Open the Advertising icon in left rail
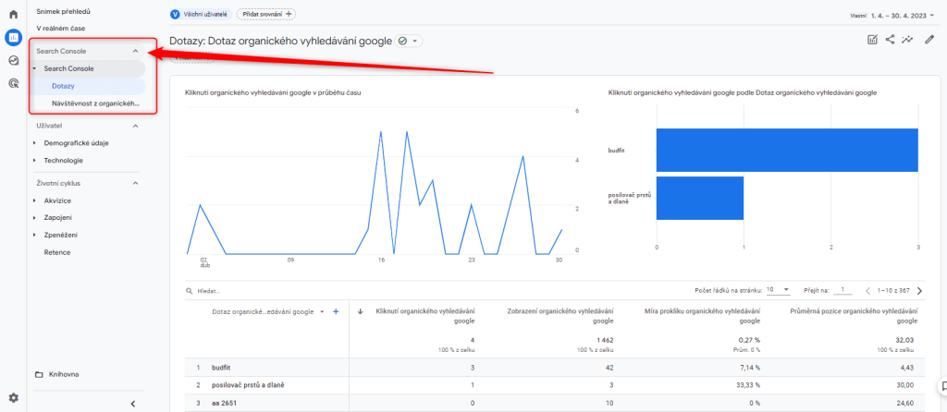This screenshot has height=412, width=947. pyautogui.click(x=13, y=83)
